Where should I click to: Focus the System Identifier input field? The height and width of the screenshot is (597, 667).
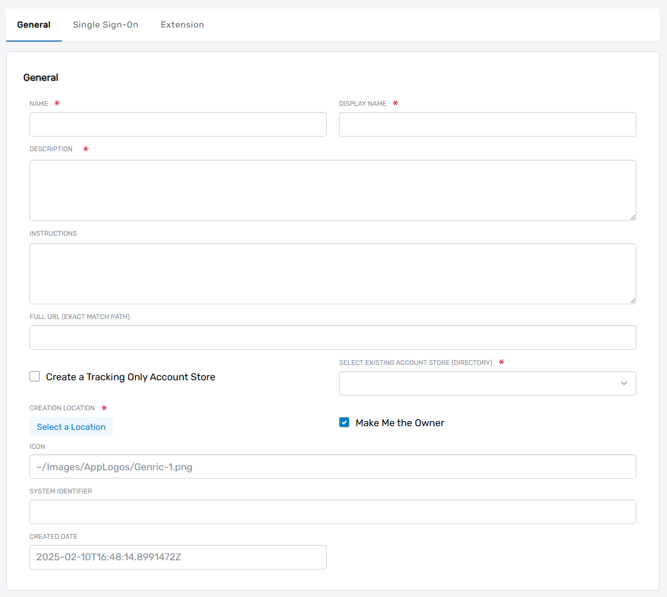(x=332, y=512)
